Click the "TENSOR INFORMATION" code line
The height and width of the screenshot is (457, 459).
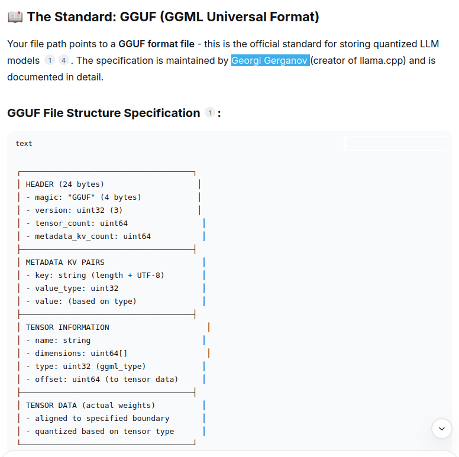click(x=67, y=327)
